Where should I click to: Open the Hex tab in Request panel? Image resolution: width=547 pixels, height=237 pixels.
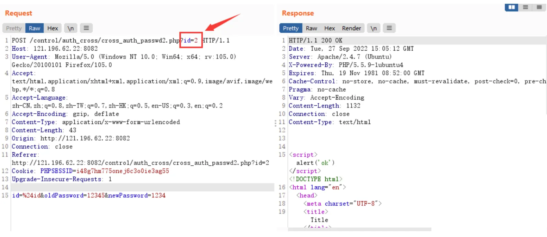pos(53,28)
